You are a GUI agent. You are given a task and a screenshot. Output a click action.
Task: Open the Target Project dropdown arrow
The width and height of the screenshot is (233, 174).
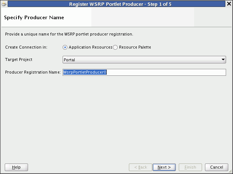point(223,59)
